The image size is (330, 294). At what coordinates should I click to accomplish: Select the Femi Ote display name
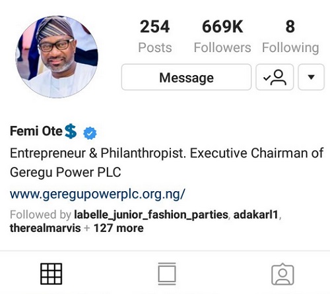tap(36, 131)
